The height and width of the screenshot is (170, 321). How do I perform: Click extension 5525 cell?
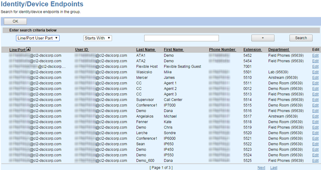[247, 161]
